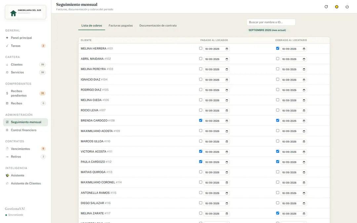Click the Tareas badge showing 2
The image size is (357, 223).
point(43,46)
